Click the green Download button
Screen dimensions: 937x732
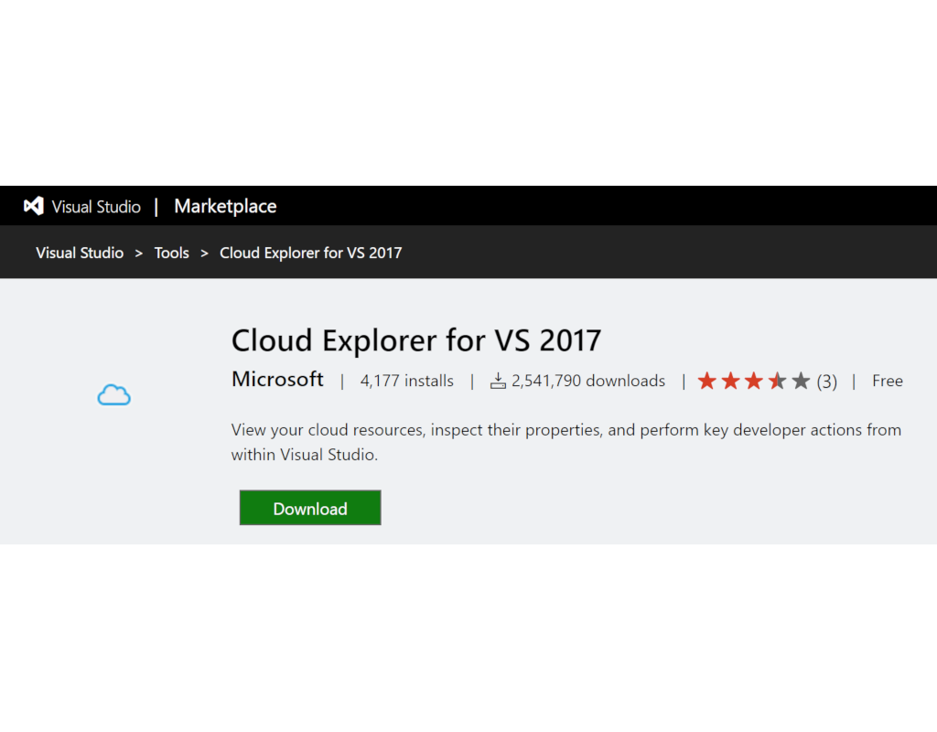tap(310, 508)
